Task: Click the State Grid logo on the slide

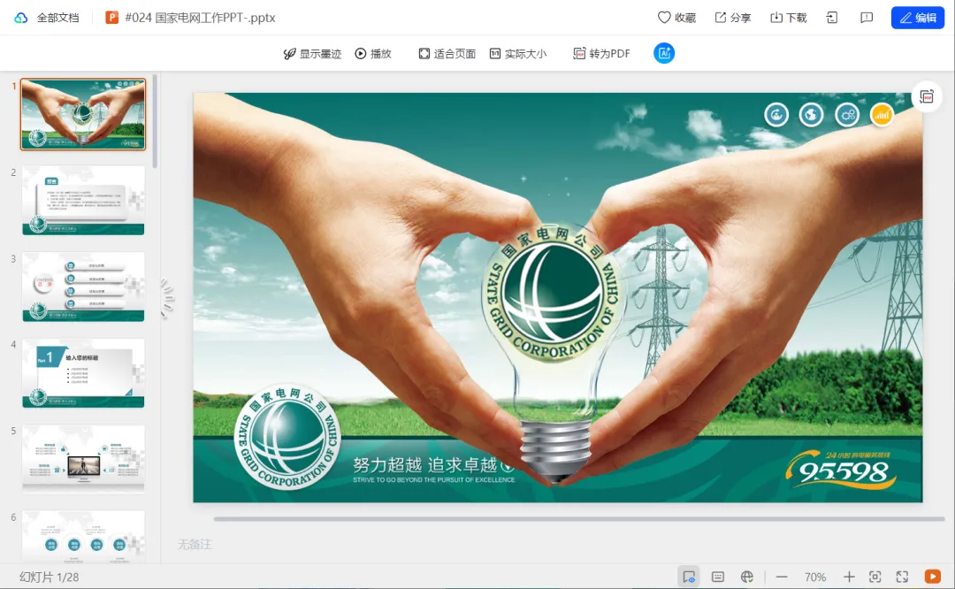Action: tap(287, 437)
